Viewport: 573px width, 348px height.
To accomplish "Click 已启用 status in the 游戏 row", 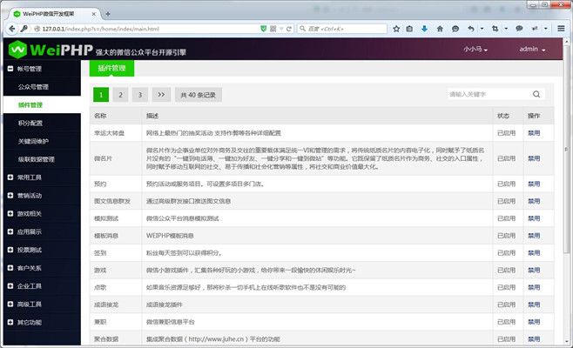I will click(506, 271).
